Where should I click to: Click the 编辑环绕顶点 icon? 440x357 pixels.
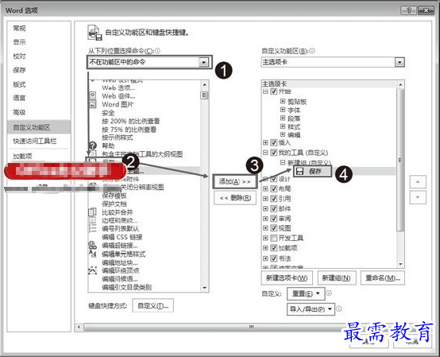(x=93, y=270)
